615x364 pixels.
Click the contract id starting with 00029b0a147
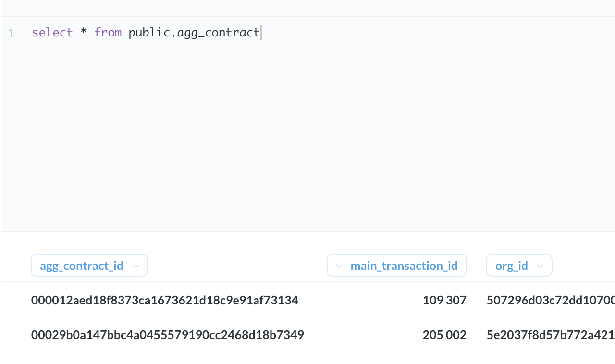[167, 334]
